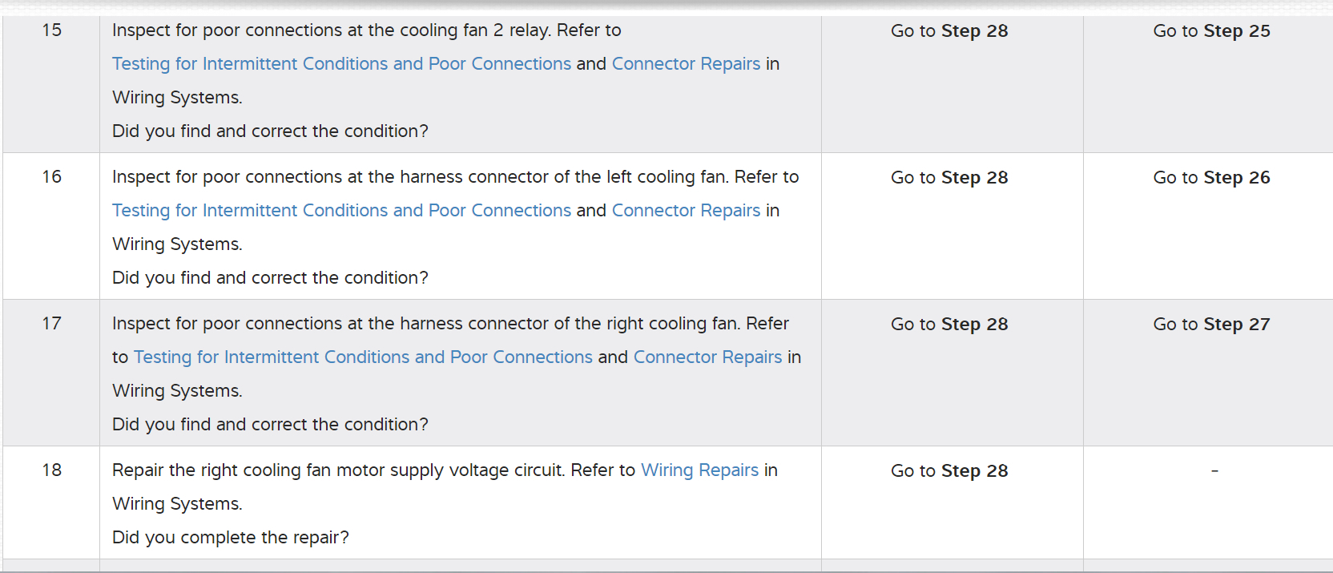Open Connector Repairs link in step 17

[707, 357]
